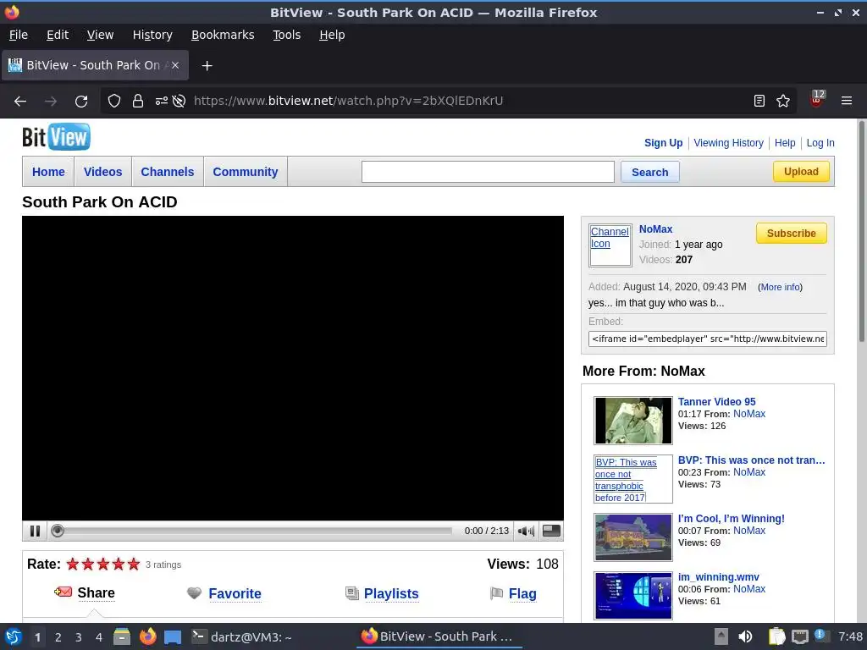867x650 pixels.
Task: Click the seek bar playhead knob
Action: [58, 531]
